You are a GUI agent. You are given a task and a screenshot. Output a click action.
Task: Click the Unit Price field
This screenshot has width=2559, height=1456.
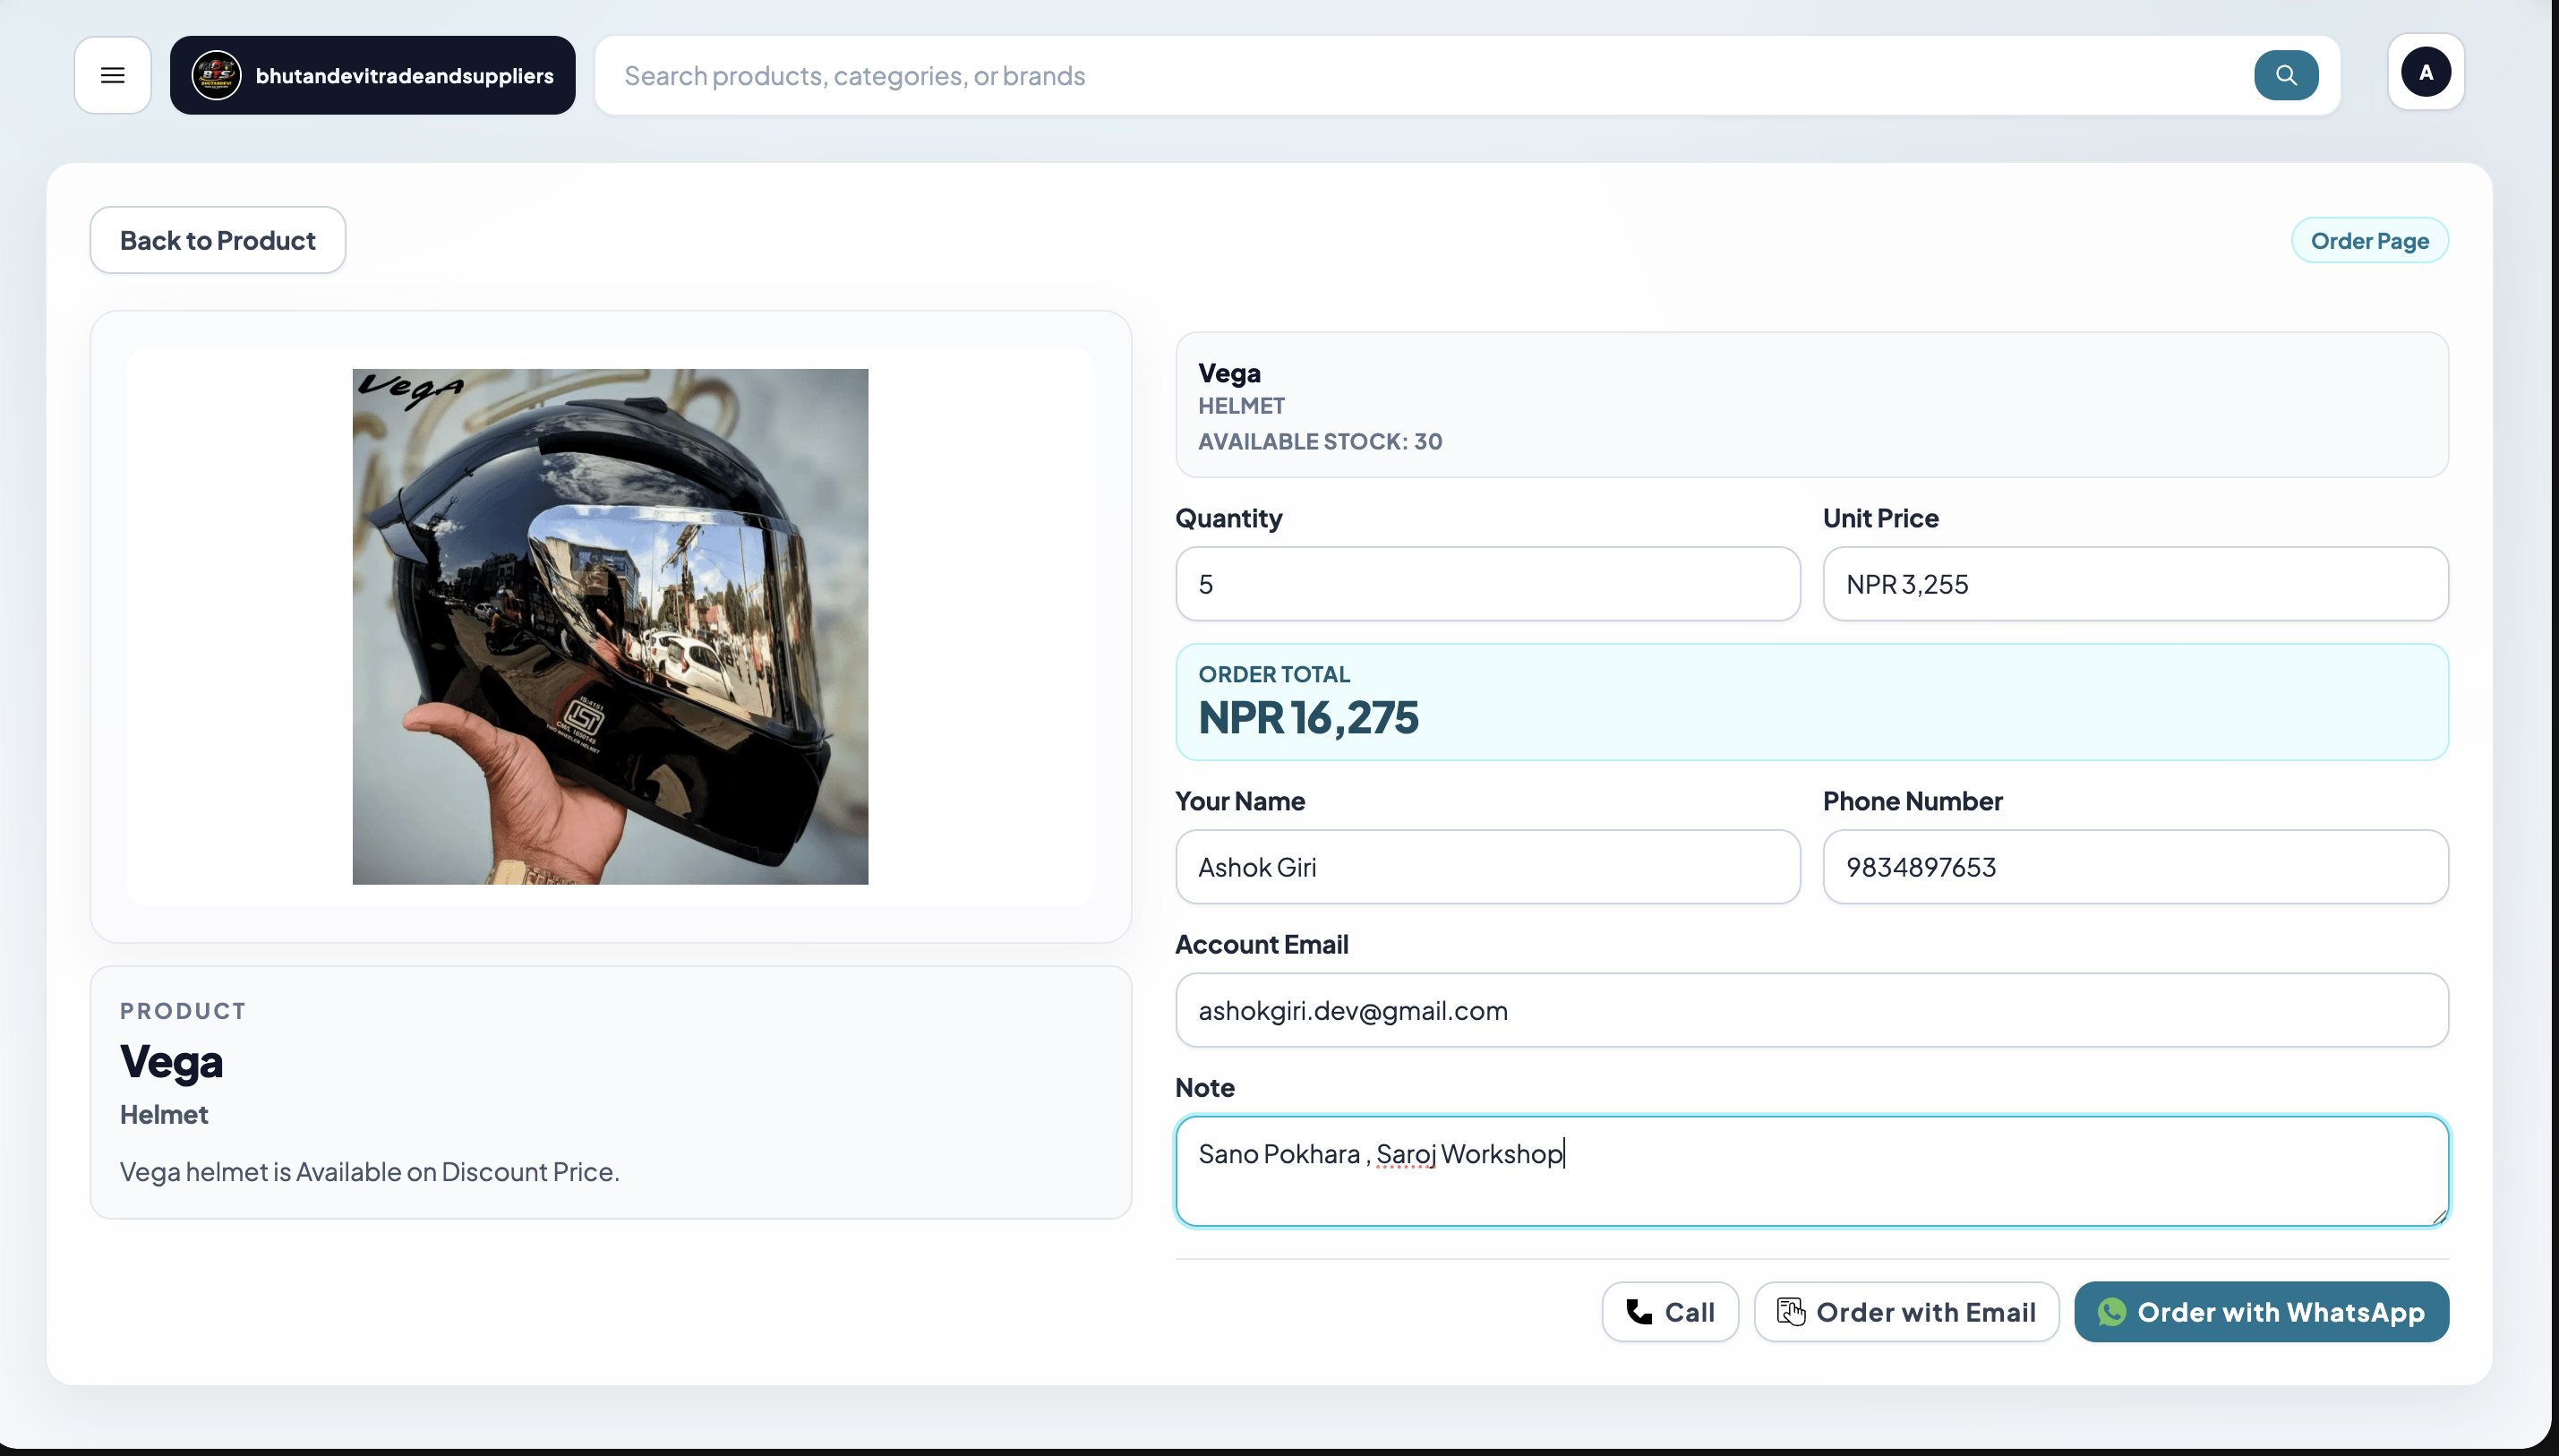point(2135,584)
